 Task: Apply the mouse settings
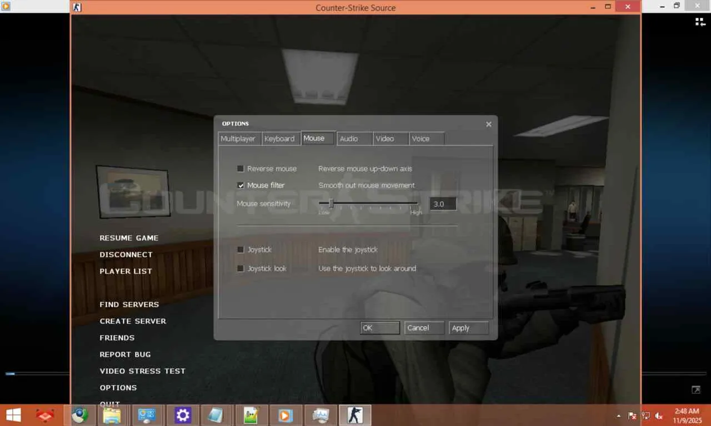click(x=469, y=328)
